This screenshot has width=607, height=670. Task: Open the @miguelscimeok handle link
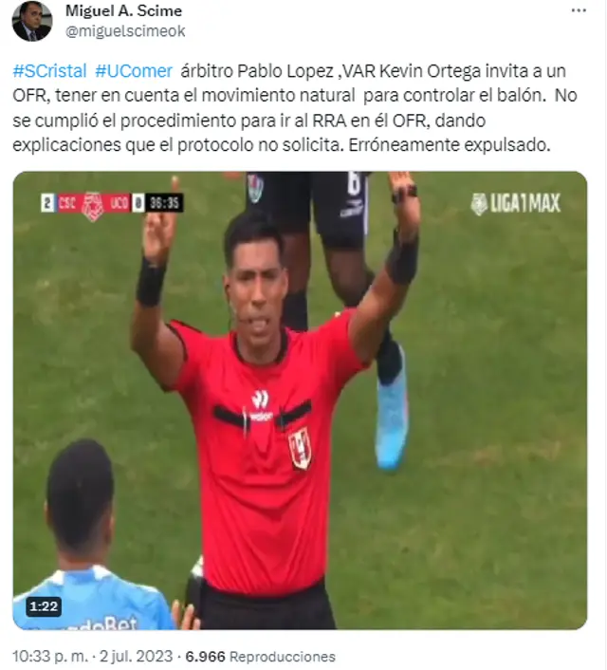[x=125, y=31]
